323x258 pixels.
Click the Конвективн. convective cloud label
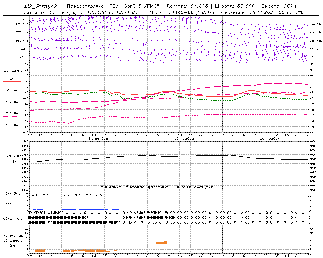[x=13, y=236]
